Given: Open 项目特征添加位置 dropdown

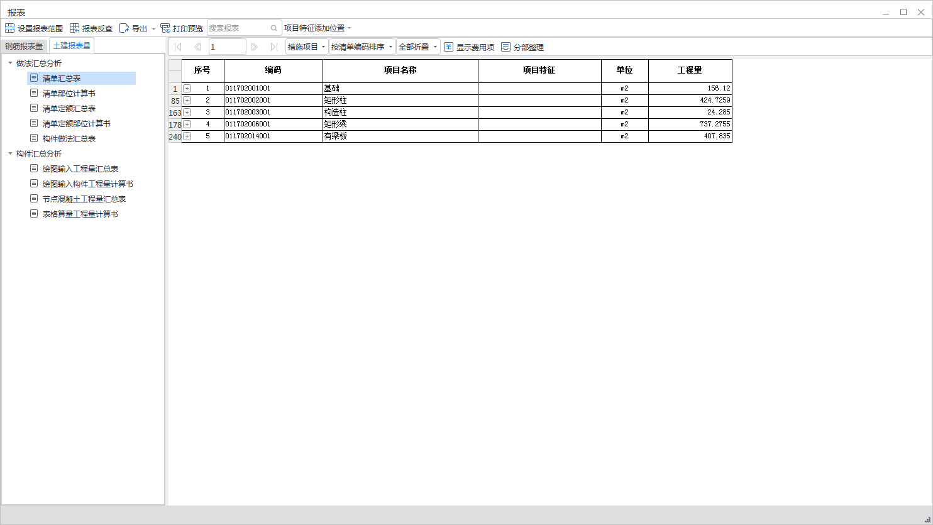Looking at the screenshot, I should click(317, 28).
